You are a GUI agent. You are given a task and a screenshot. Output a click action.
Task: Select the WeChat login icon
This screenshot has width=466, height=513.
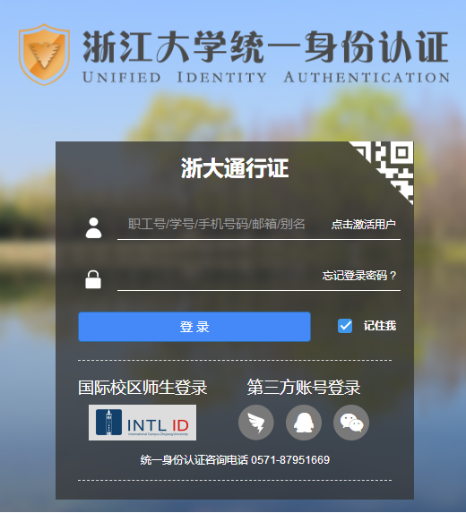(351, 423)
